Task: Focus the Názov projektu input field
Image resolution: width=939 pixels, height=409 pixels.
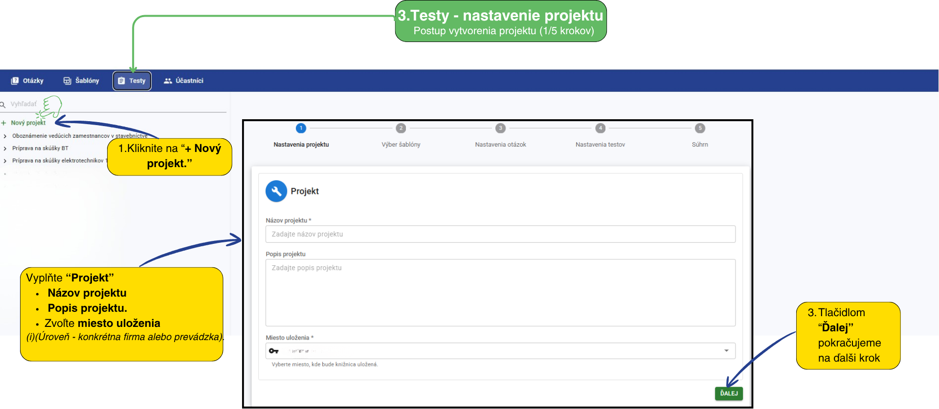Action: (x=500, y=234)
